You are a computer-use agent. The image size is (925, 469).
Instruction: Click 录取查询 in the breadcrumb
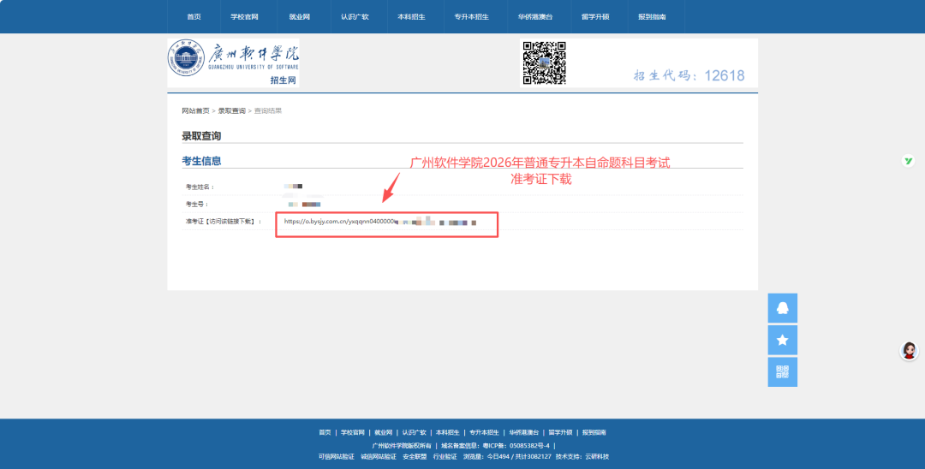(x=231, y=111)
